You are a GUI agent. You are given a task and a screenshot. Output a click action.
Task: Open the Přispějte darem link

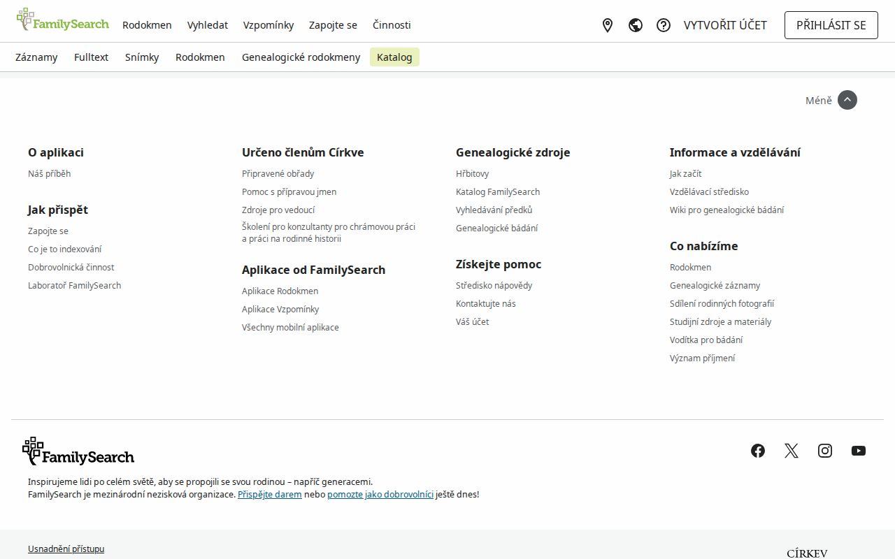pos(270,494)
